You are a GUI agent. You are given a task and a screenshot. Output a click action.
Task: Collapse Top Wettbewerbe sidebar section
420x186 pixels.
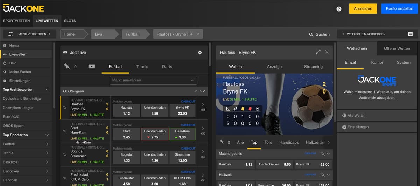[47, 90]
